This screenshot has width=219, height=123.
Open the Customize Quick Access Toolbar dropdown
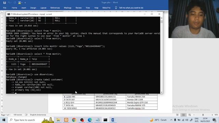[x=25, y=3]
